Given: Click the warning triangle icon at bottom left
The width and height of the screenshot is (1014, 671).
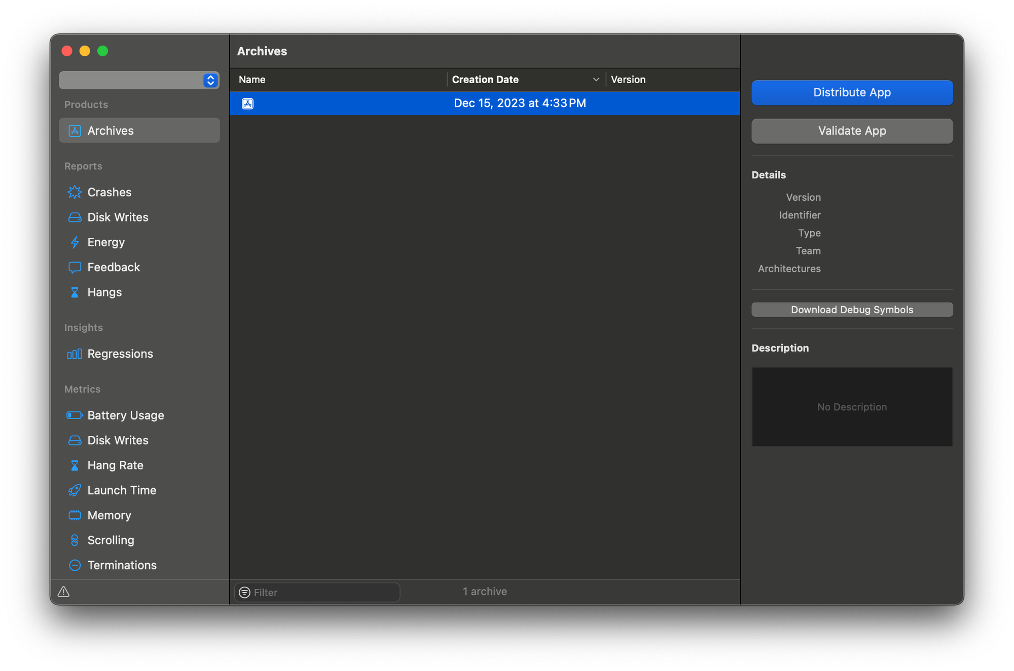Looking at the screenshot, I should click(63, 591).
